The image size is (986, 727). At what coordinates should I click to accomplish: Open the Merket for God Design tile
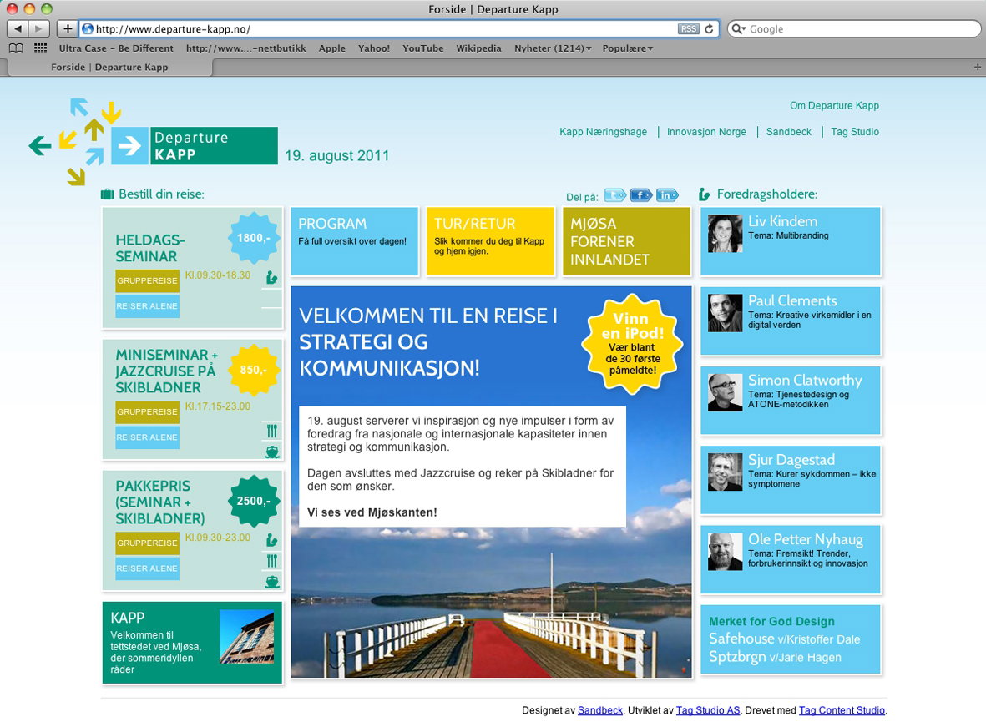pos(791,639)
